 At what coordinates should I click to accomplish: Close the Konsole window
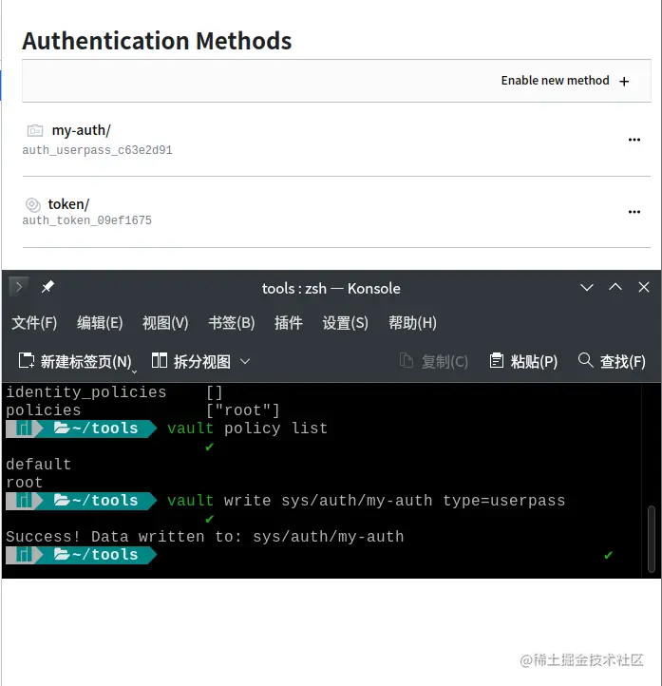tap(644, 287)
